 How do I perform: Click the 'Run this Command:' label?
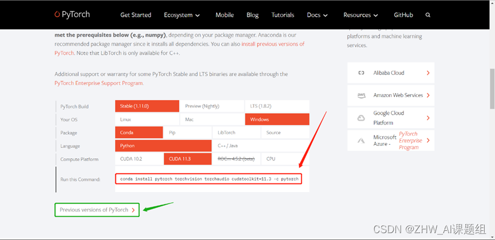[80, 179]
